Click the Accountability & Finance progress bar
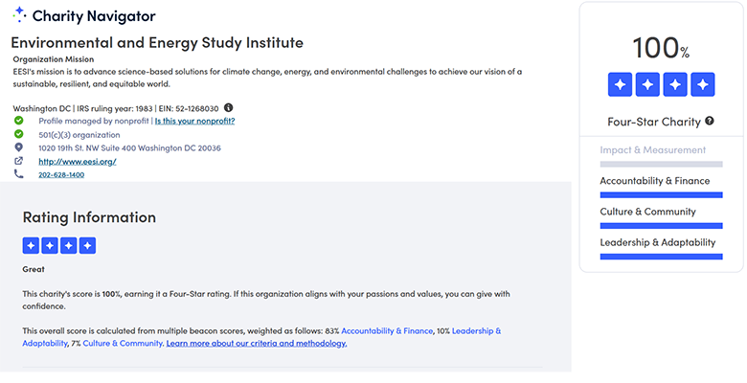This screenshot has width=747, height=383. point(661,194)
